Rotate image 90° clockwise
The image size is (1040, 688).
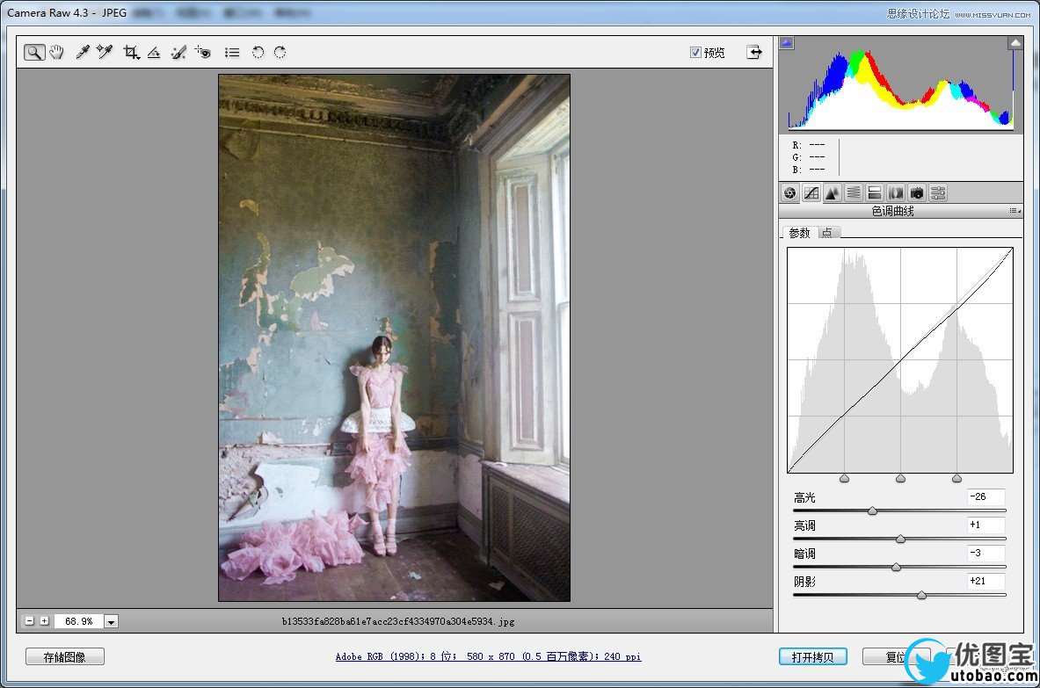tap(280, 53)
